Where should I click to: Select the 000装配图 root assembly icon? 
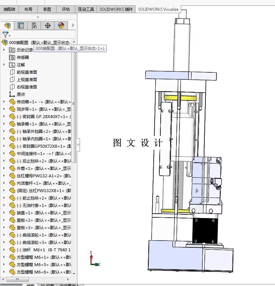pyautogui.click(x=5, y=42)
